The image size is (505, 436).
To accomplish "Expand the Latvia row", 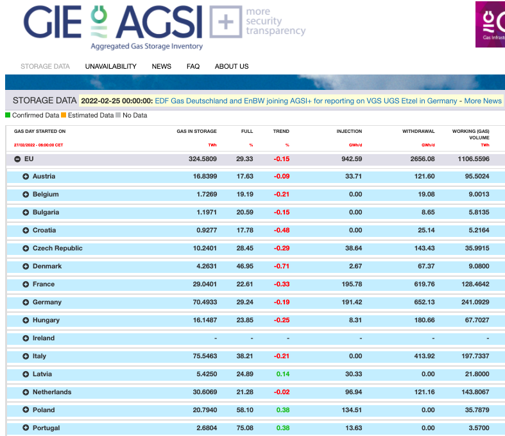I will coord(26,374).
